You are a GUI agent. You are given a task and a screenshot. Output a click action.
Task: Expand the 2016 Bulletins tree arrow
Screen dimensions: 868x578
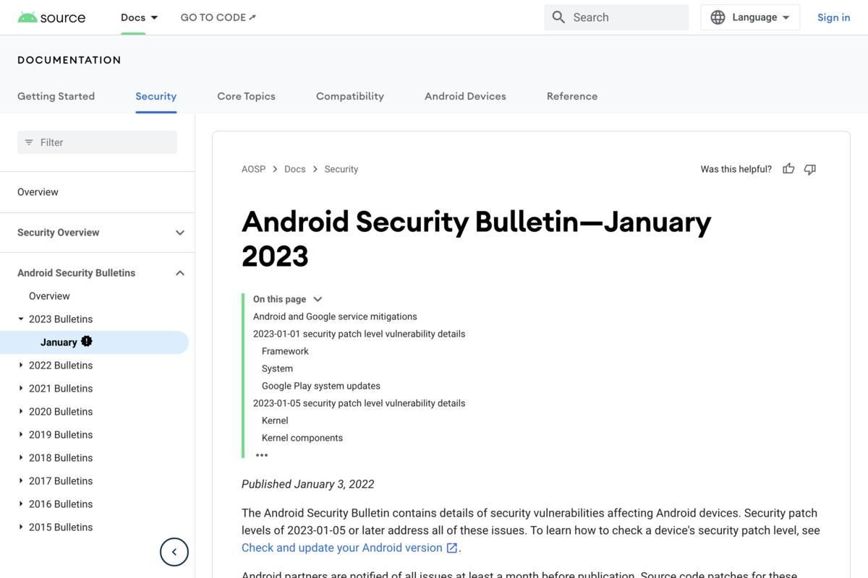click(21, 504)
